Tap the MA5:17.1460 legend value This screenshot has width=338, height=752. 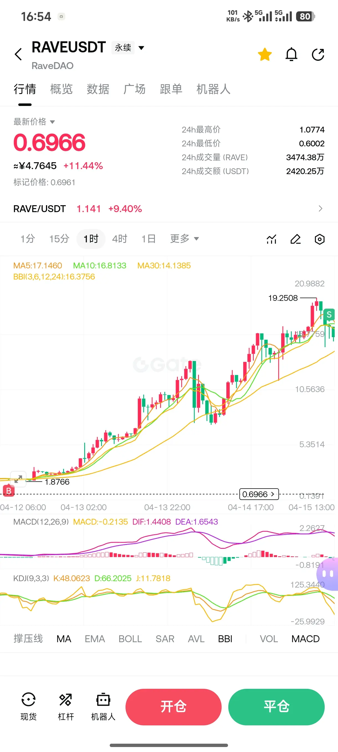click(38, 265)
